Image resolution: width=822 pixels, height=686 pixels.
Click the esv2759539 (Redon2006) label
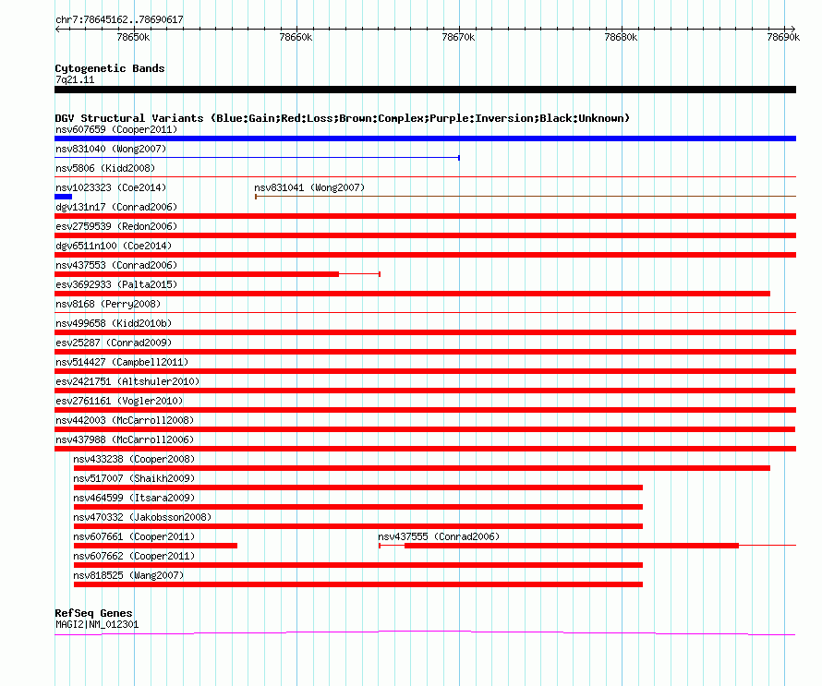coord(116,226)
